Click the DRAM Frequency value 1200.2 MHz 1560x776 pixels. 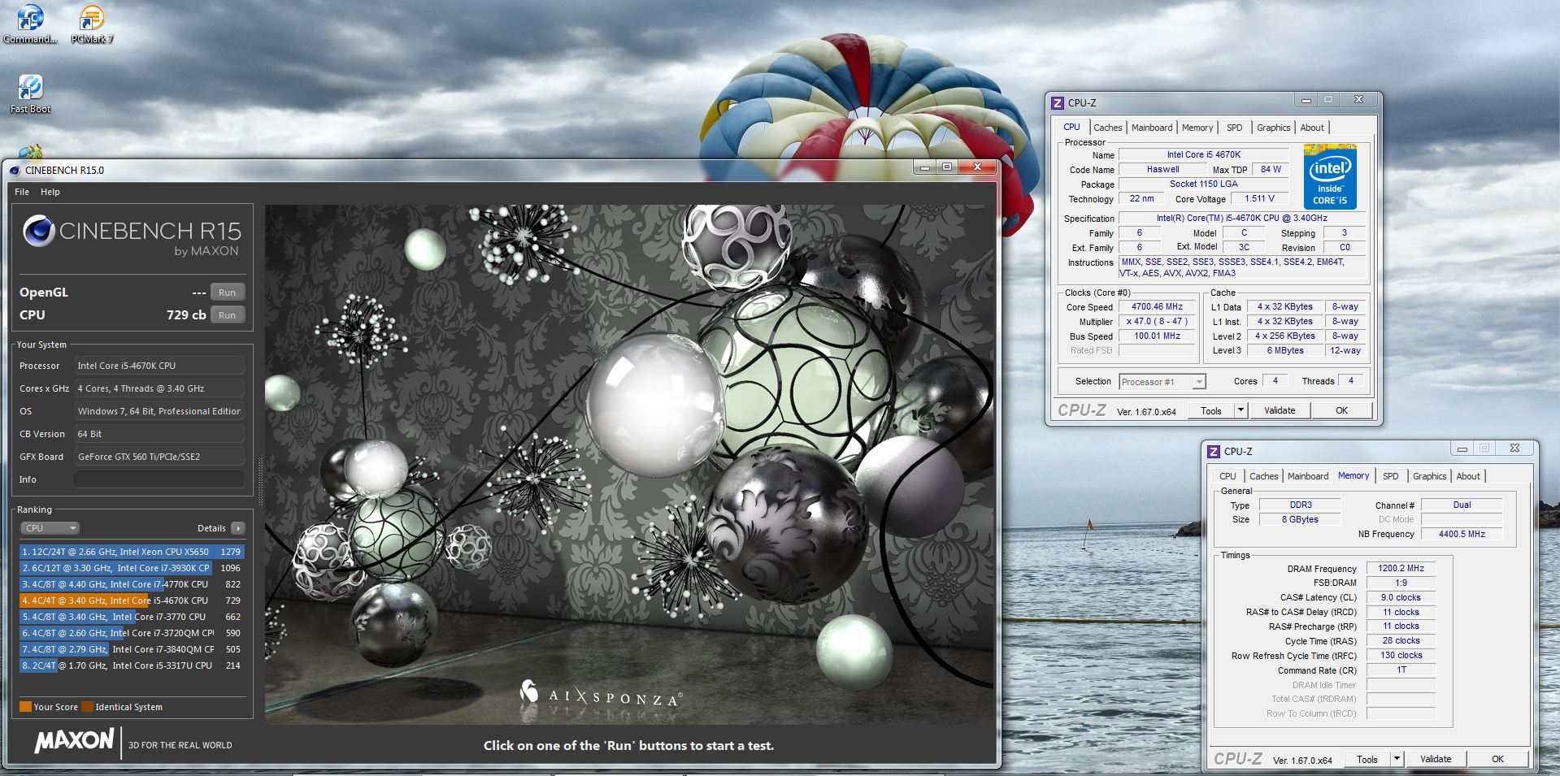click(x=1401, y=569)
